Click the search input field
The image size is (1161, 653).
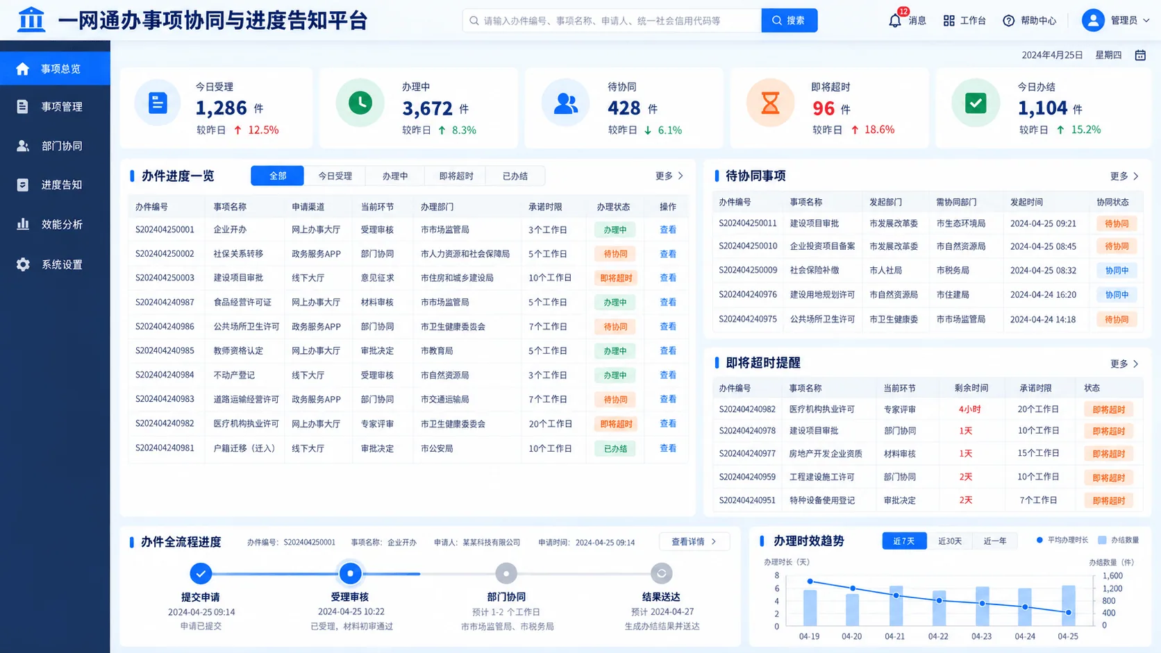pos(612,20)
